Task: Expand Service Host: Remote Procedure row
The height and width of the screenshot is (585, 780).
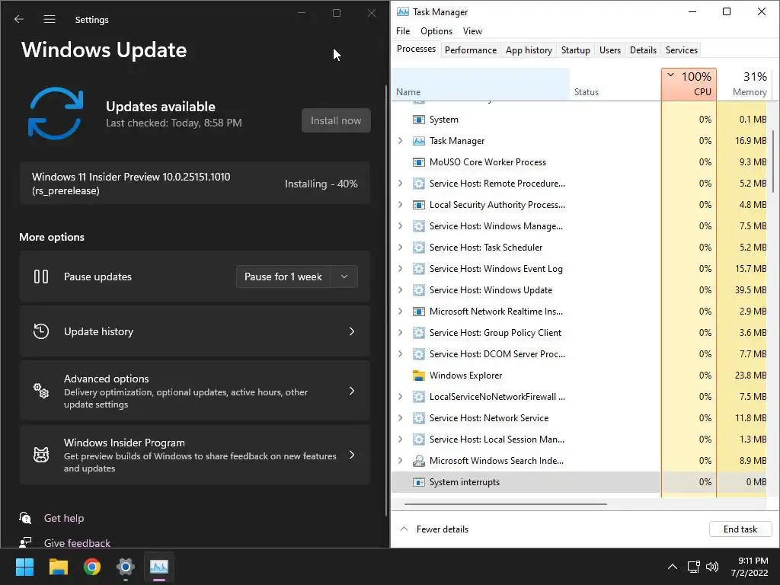Action: [x=401, y=184]
